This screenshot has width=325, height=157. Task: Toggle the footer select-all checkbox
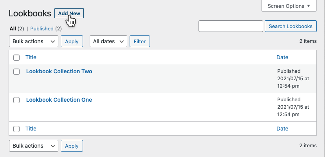click(16, 129)
